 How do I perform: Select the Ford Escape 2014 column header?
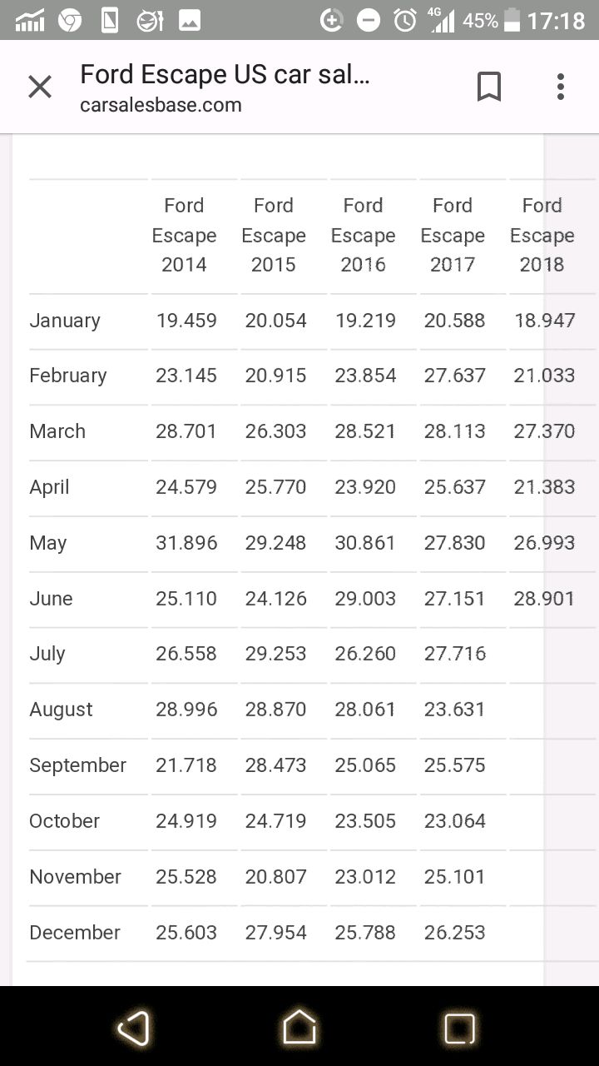click(184, 235)
